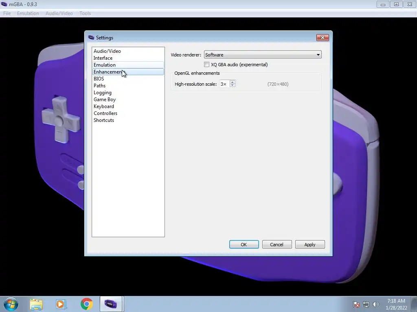Image resolution: width=417 pixels, height=312 pixels.
Task: Select the mGBA taskbar button
Action: [x=111, y=304]
